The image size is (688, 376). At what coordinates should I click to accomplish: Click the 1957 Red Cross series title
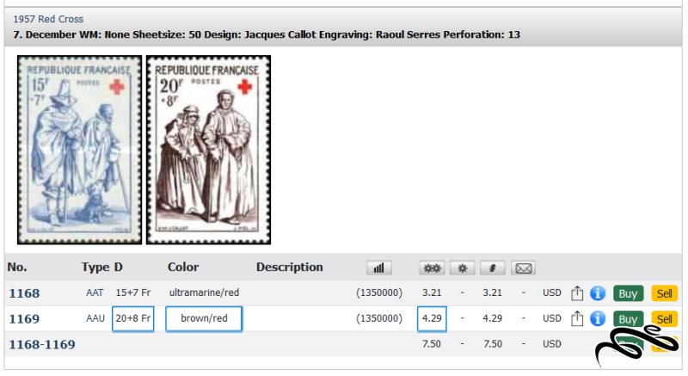click(x=48, y=19)
